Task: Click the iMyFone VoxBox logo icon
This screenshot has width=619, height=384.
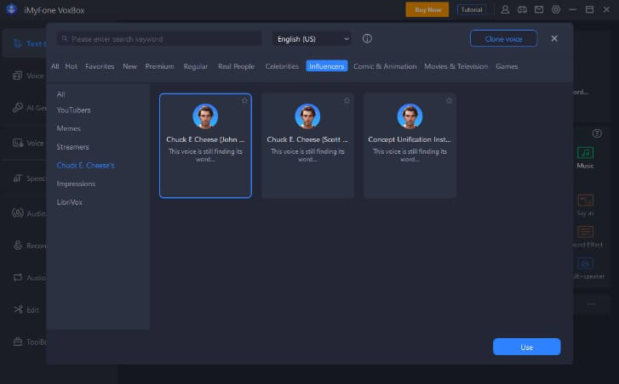Action: [11, 9]
